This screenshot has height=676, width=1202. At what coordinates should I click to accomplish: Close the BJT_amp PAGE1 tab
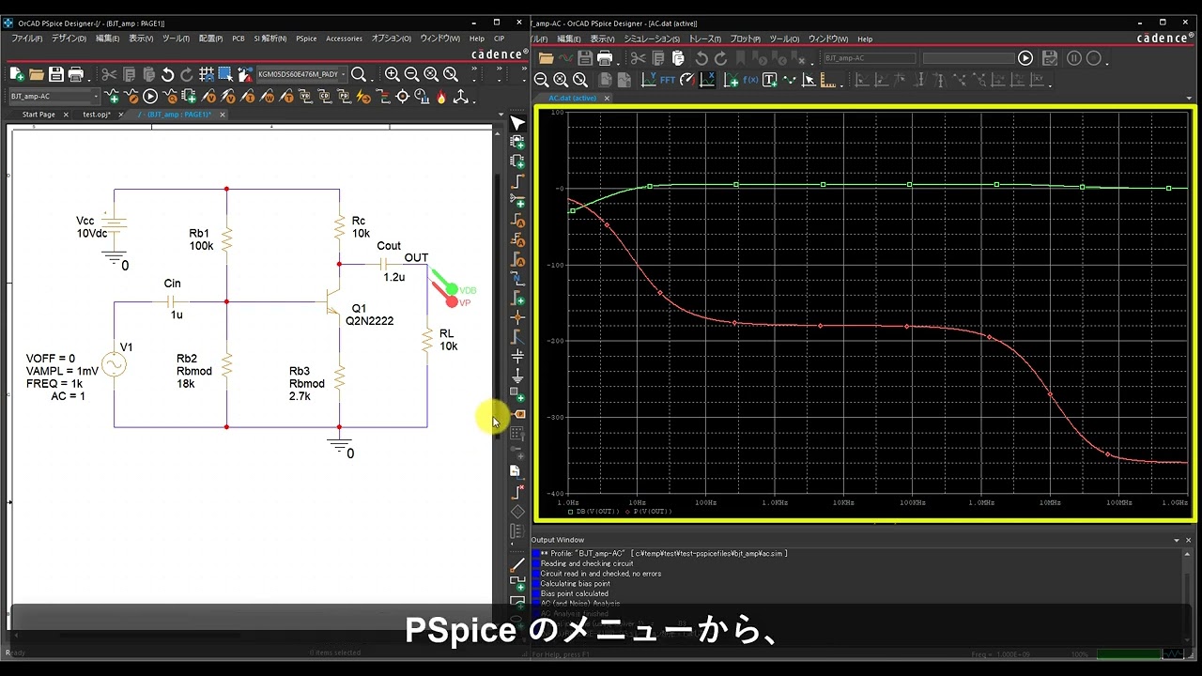223,115
